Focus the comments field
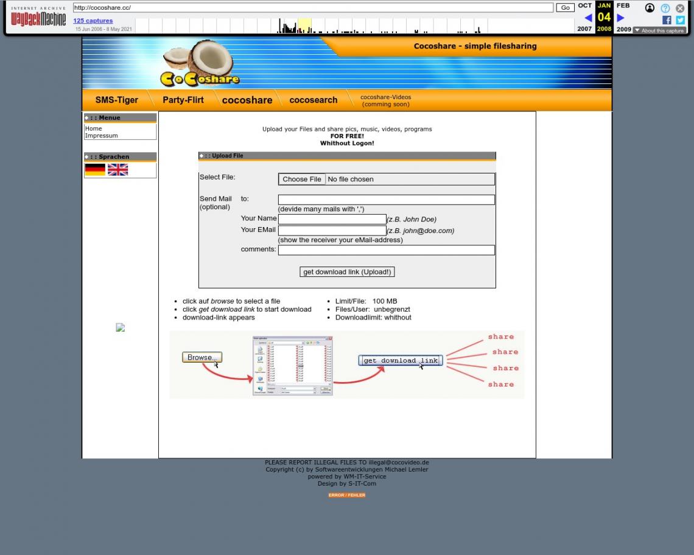 387,250
